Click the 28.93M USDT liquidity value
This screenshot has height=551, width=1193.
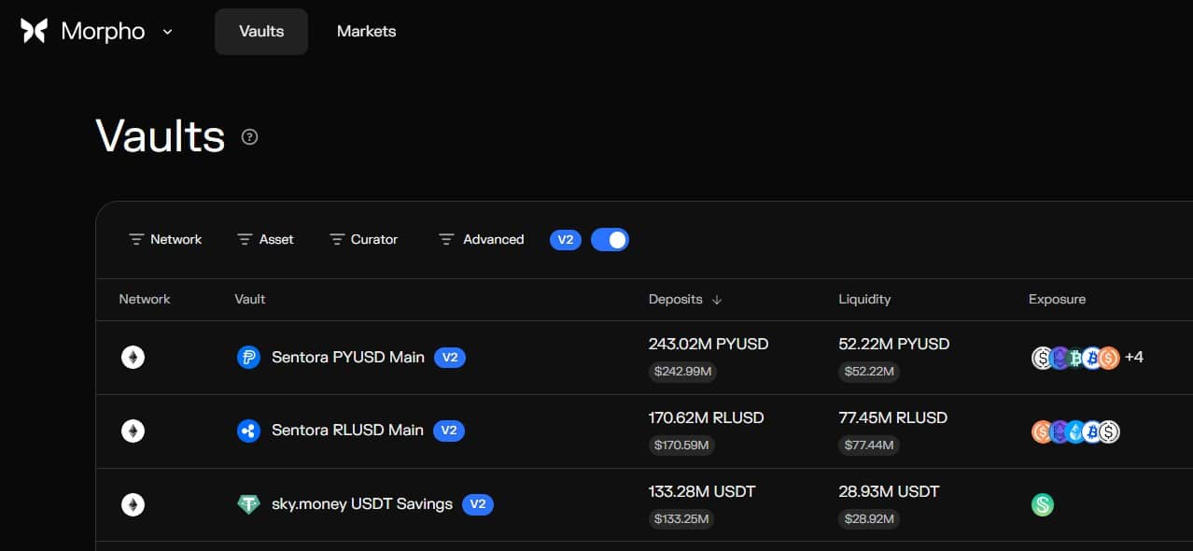[889, 491]
